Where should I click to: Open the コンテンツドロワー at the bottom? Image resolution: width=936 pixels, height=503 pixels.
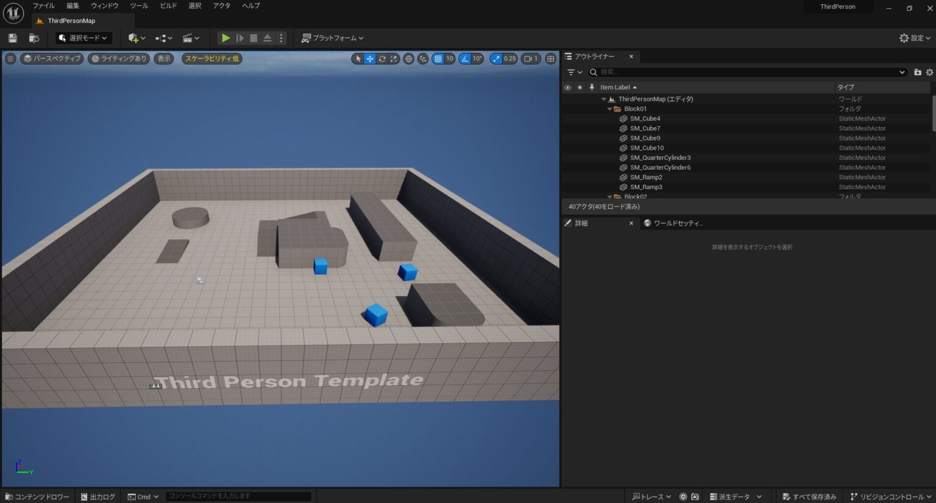coord(37,496)
